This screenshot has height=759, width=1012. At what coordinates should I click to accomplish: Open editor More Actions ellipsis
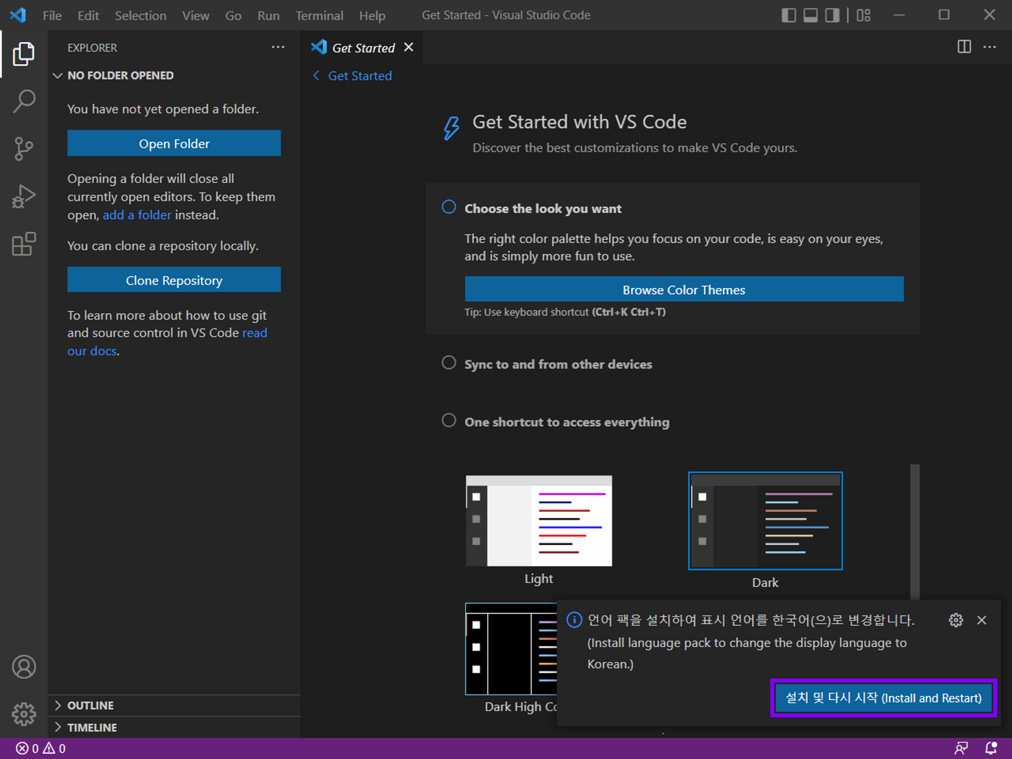coord(989,47)
